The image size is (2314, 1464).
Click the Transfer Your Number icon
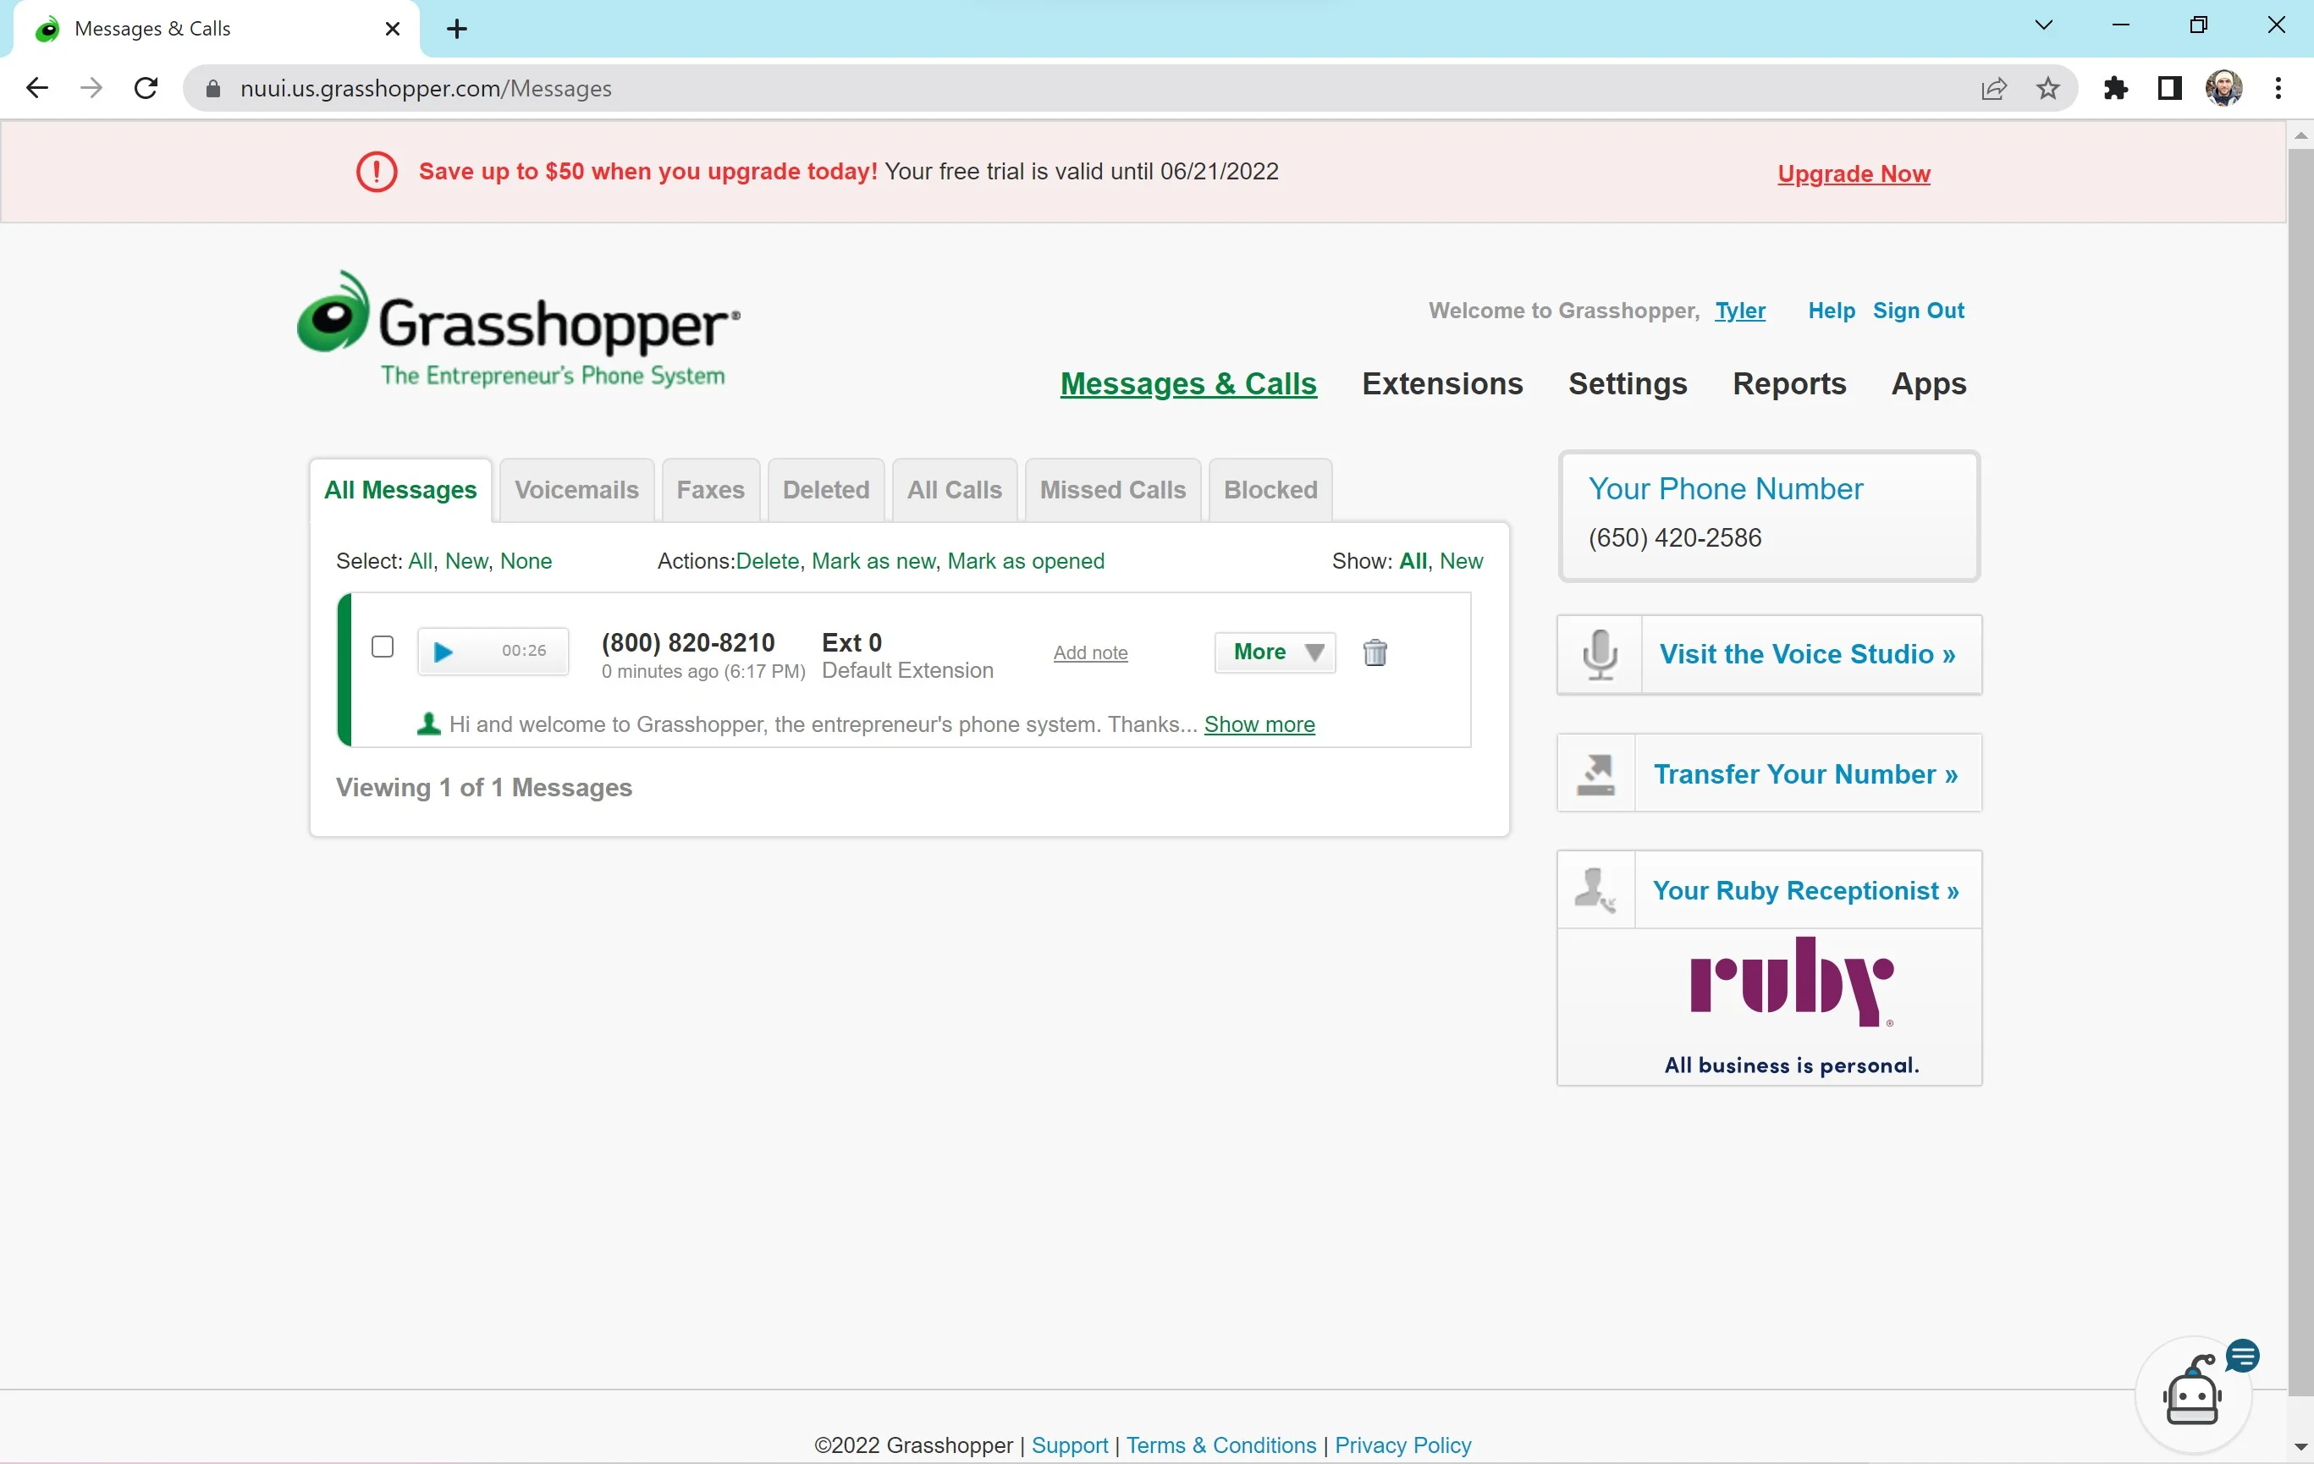[x=1595, y=773]
